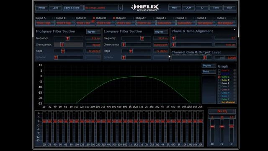Bypass the Highpass Filter Section

(x=93, y=32)
